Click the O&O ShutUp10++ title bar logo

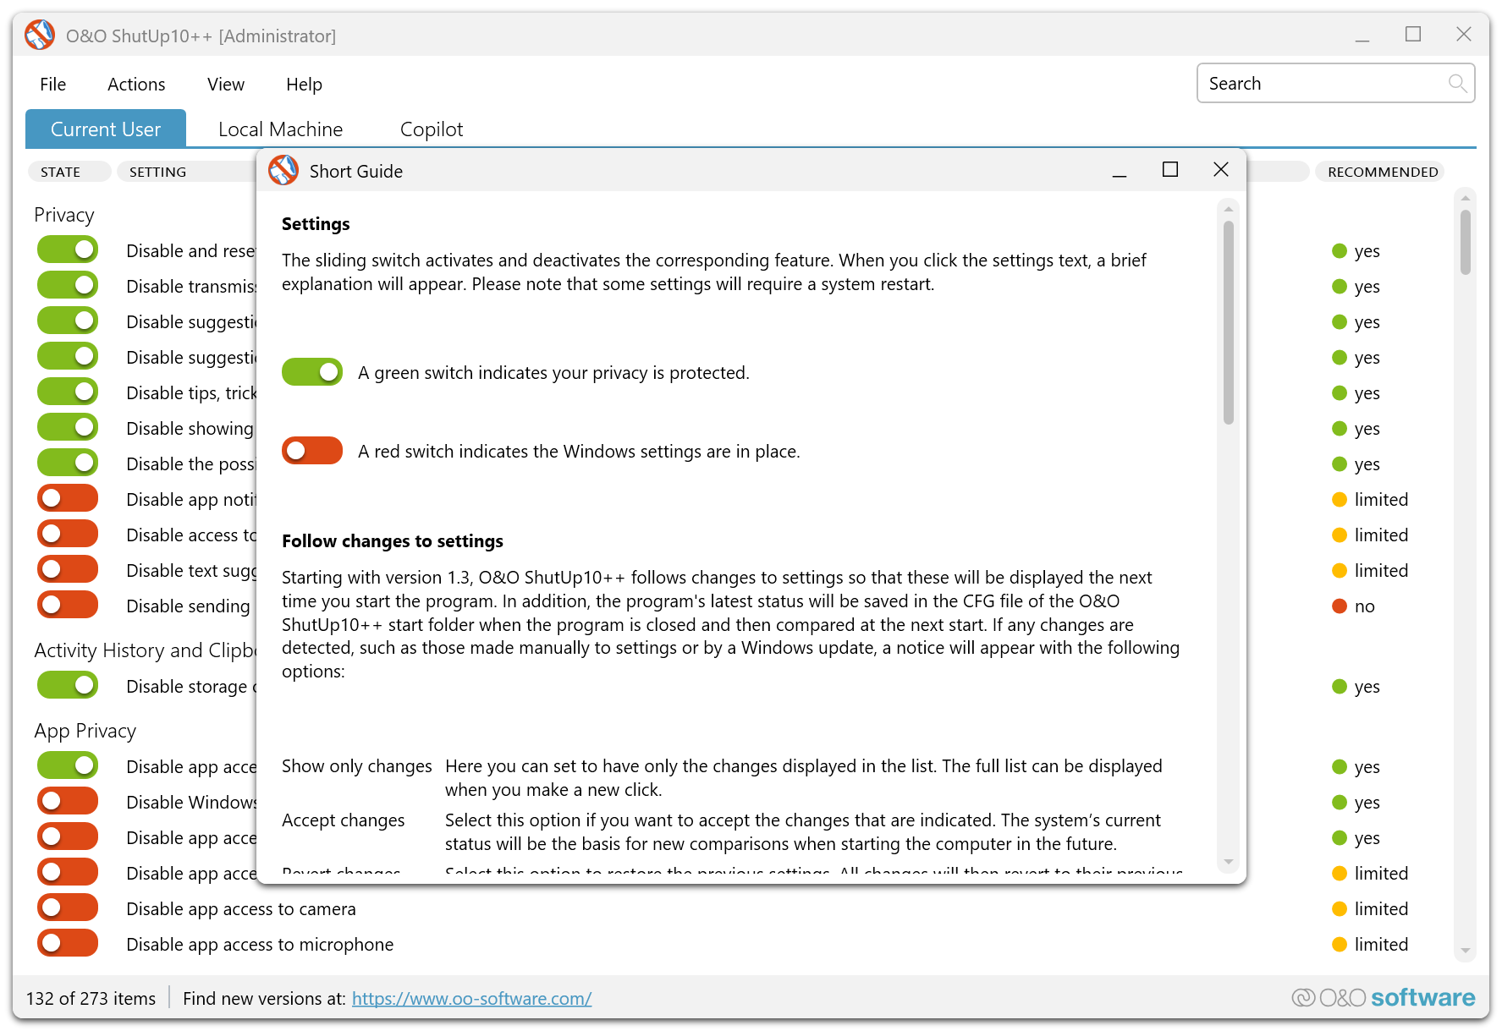pos(40,36)
